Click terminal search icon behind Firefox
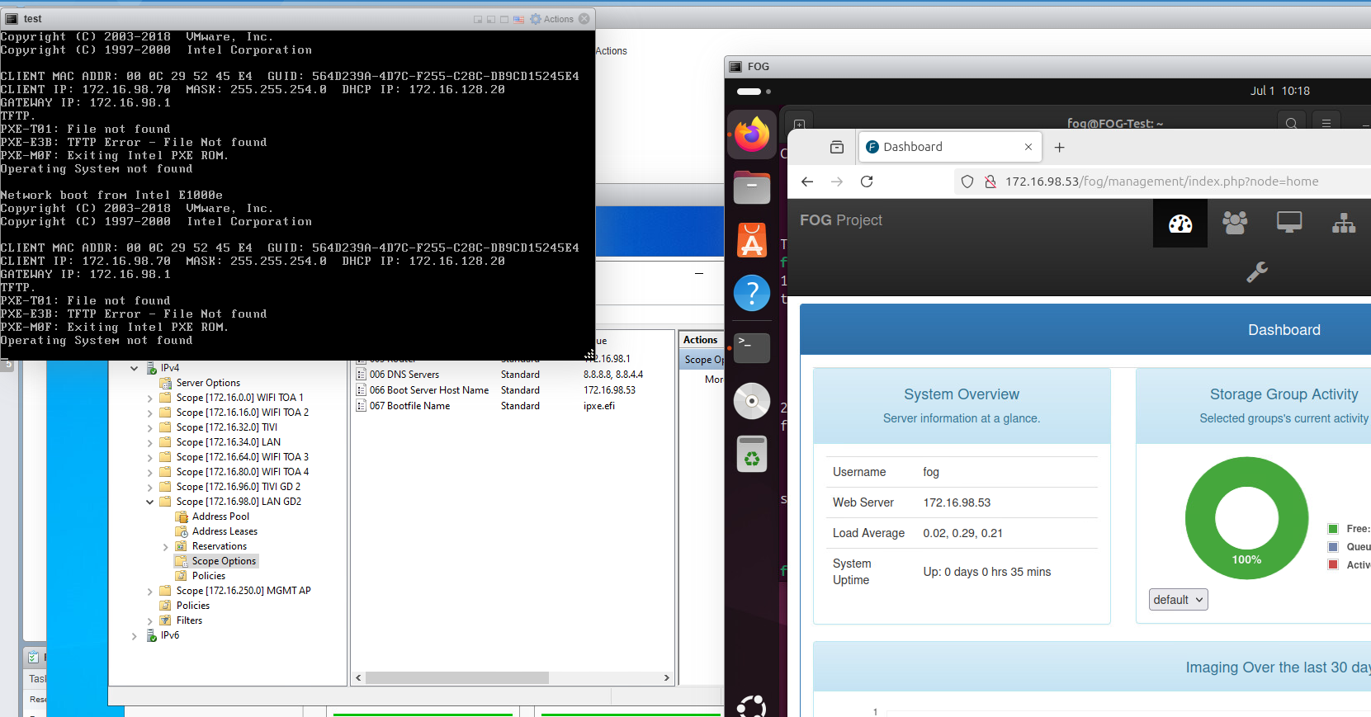The image size is (1371, 717). 1292,123
